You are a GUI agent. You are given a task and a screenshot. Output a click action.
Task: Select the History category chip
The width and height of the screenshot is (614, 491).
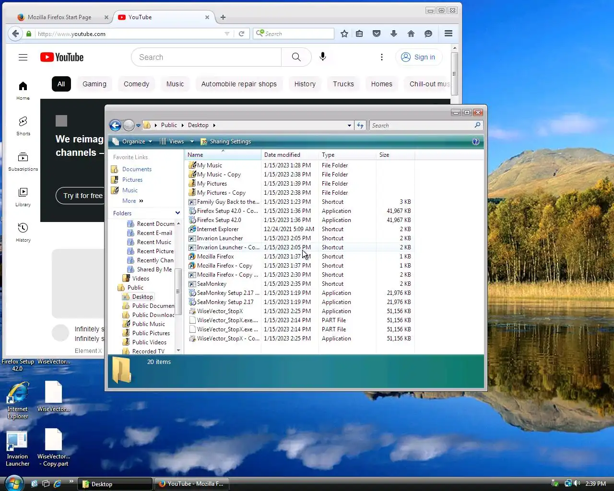(x=305, y=84)
